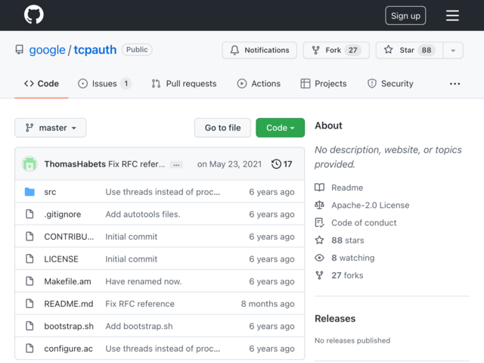The width and height of the screenshot is (484, 363).
Task: Click the src folder icon
Action: click(29, 192)
